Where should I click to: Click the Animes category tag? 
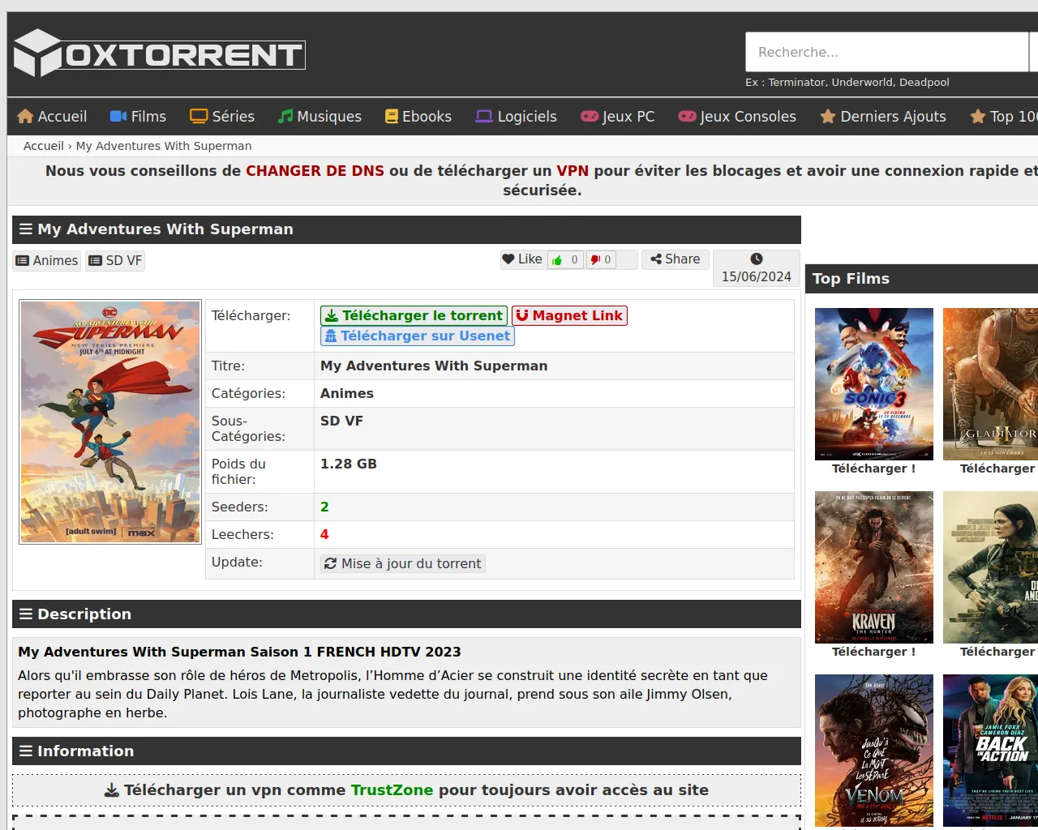pyautogui.click(x=47, y=260)
